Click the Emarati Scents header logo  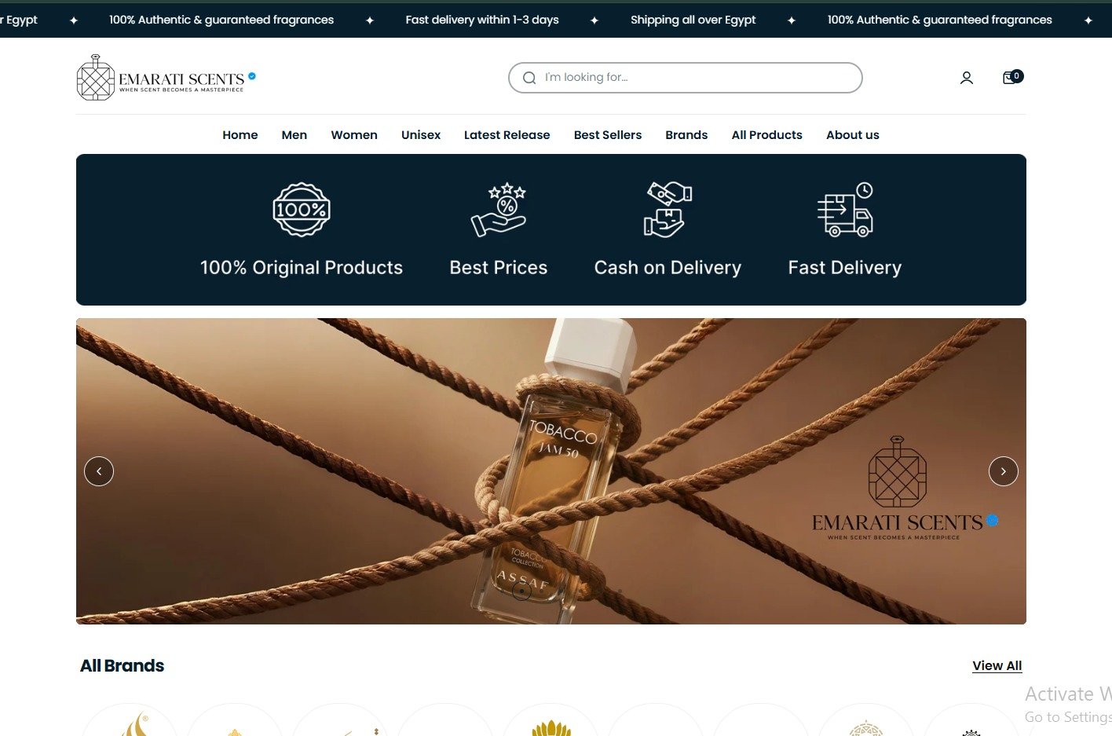coord(166,78)
